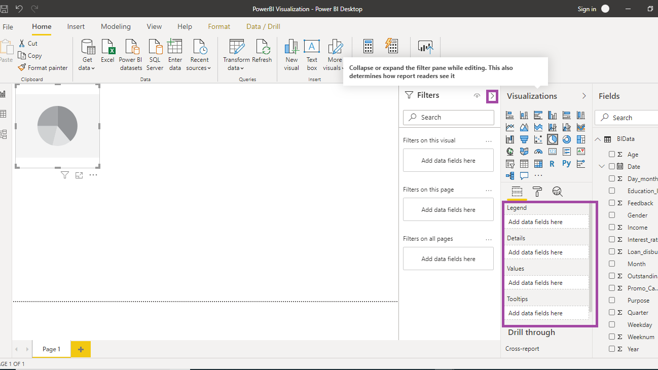658x370 pixels.
Task: Pick the waterfall chart visual
Action: tap(510, 139)
